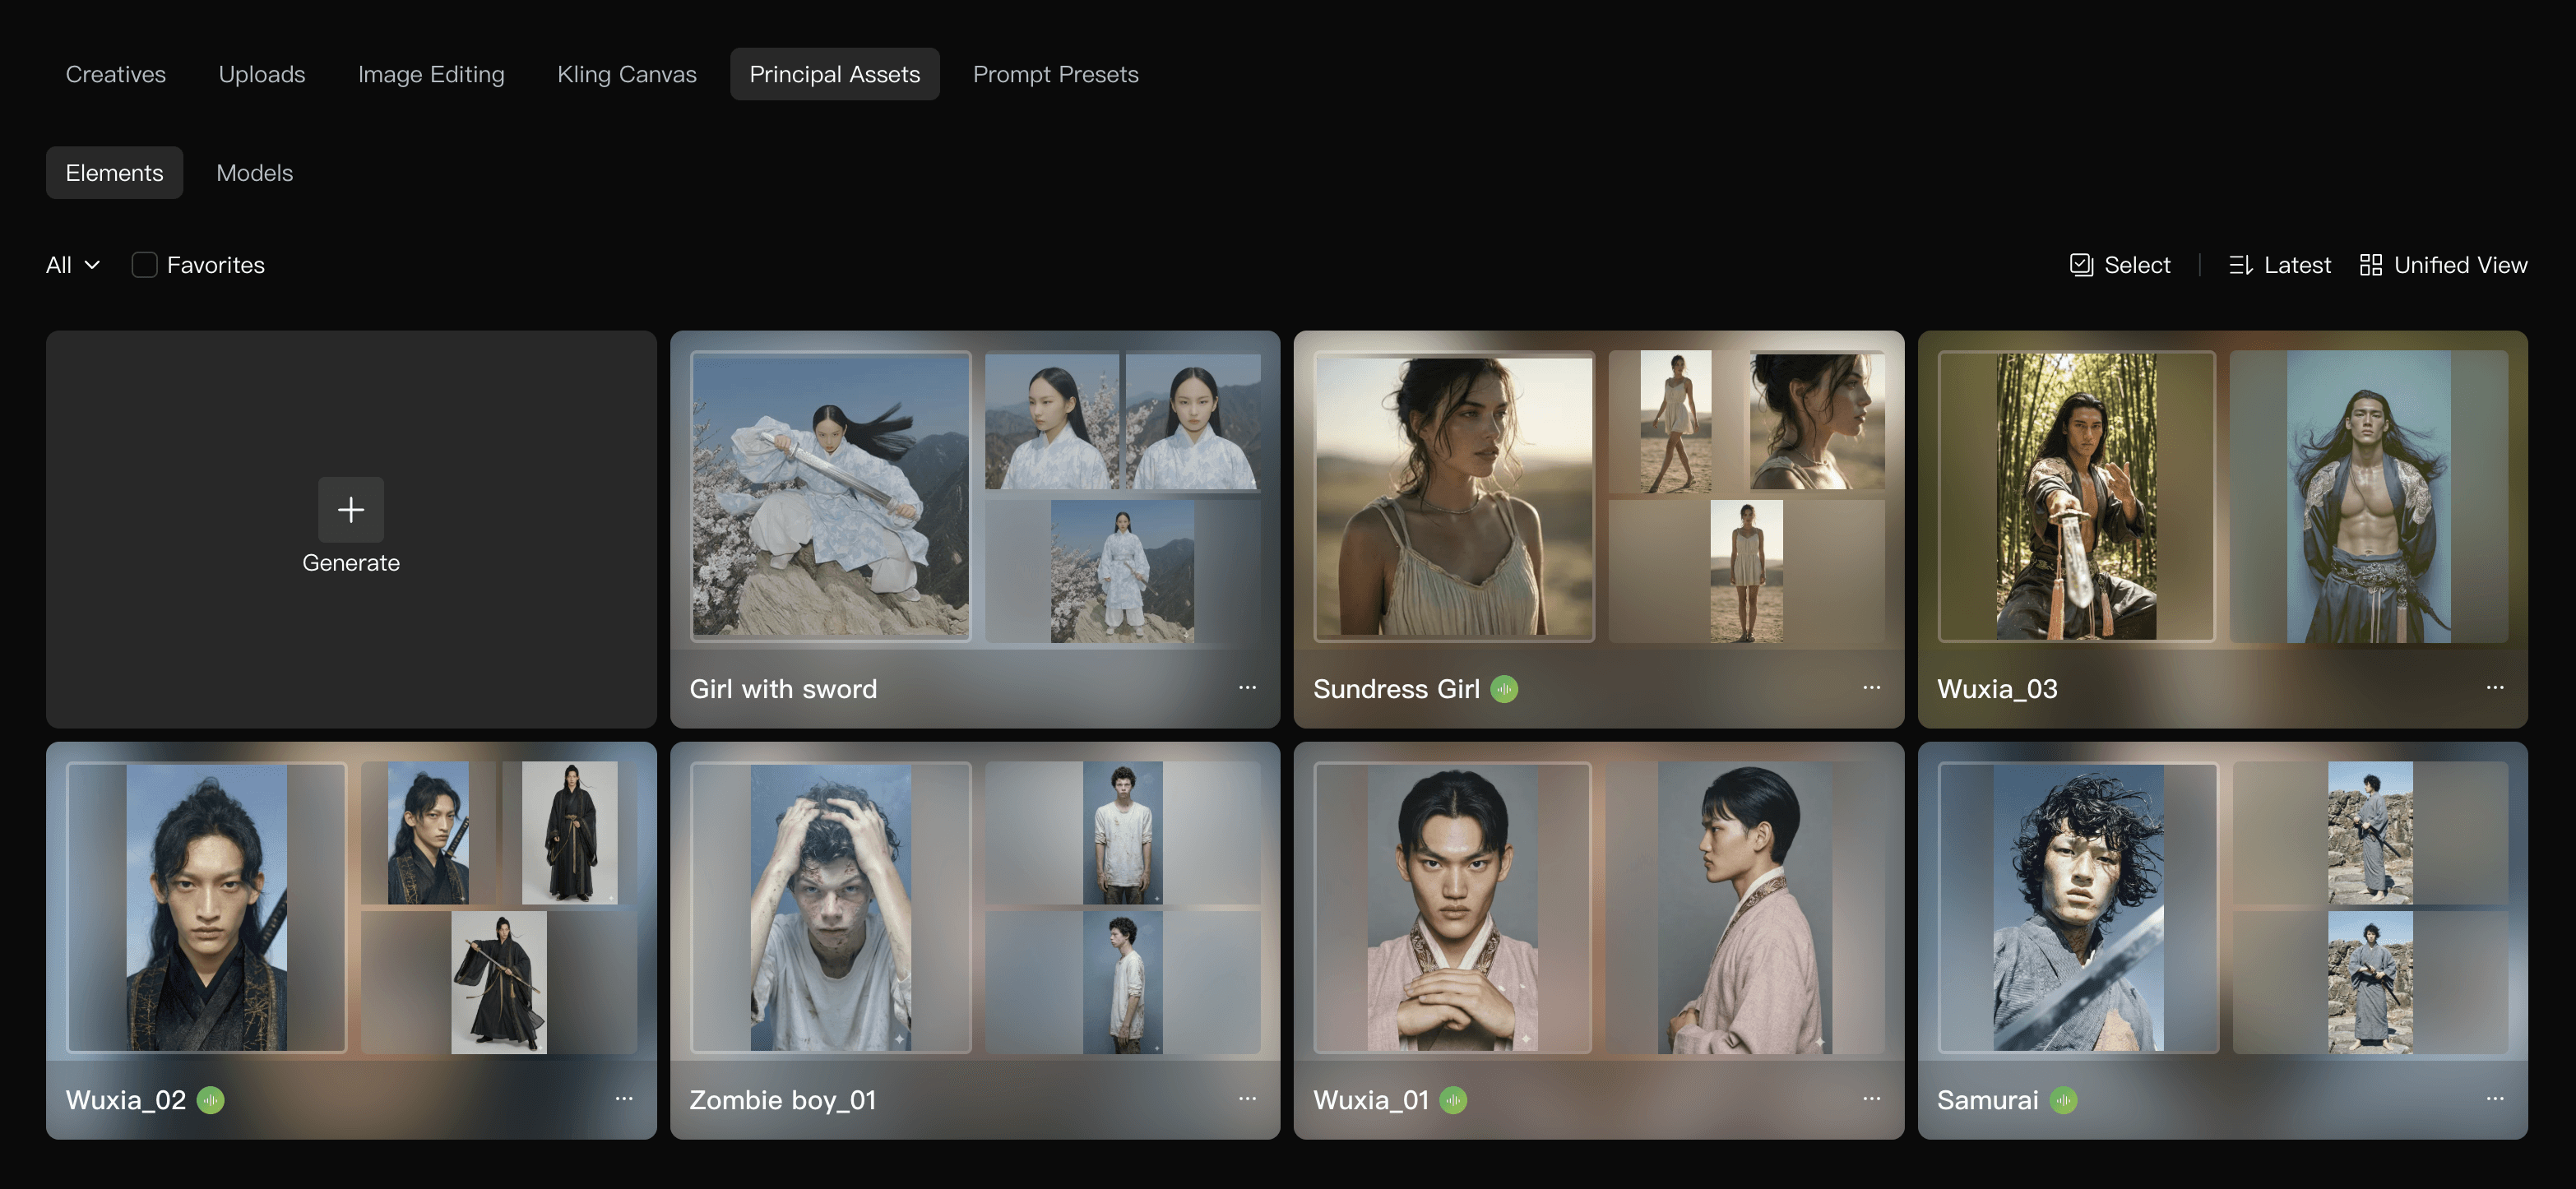Open Wuxia_01 profile view thumbnail
This screenshot has width=2576, height=1189.
1745,907
